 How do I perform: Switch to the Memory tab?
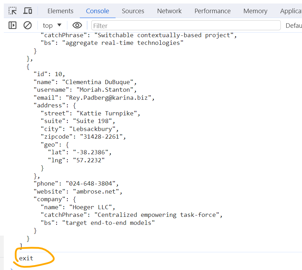(x=255, y=11)
